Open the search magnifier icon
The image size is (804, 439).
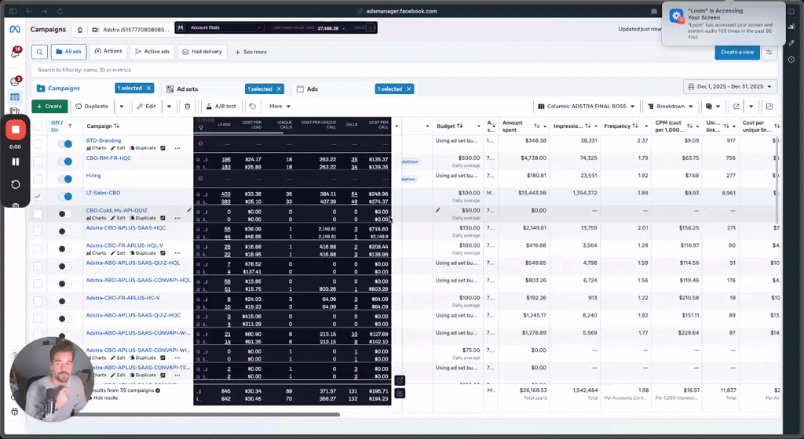tap(39, 52)
